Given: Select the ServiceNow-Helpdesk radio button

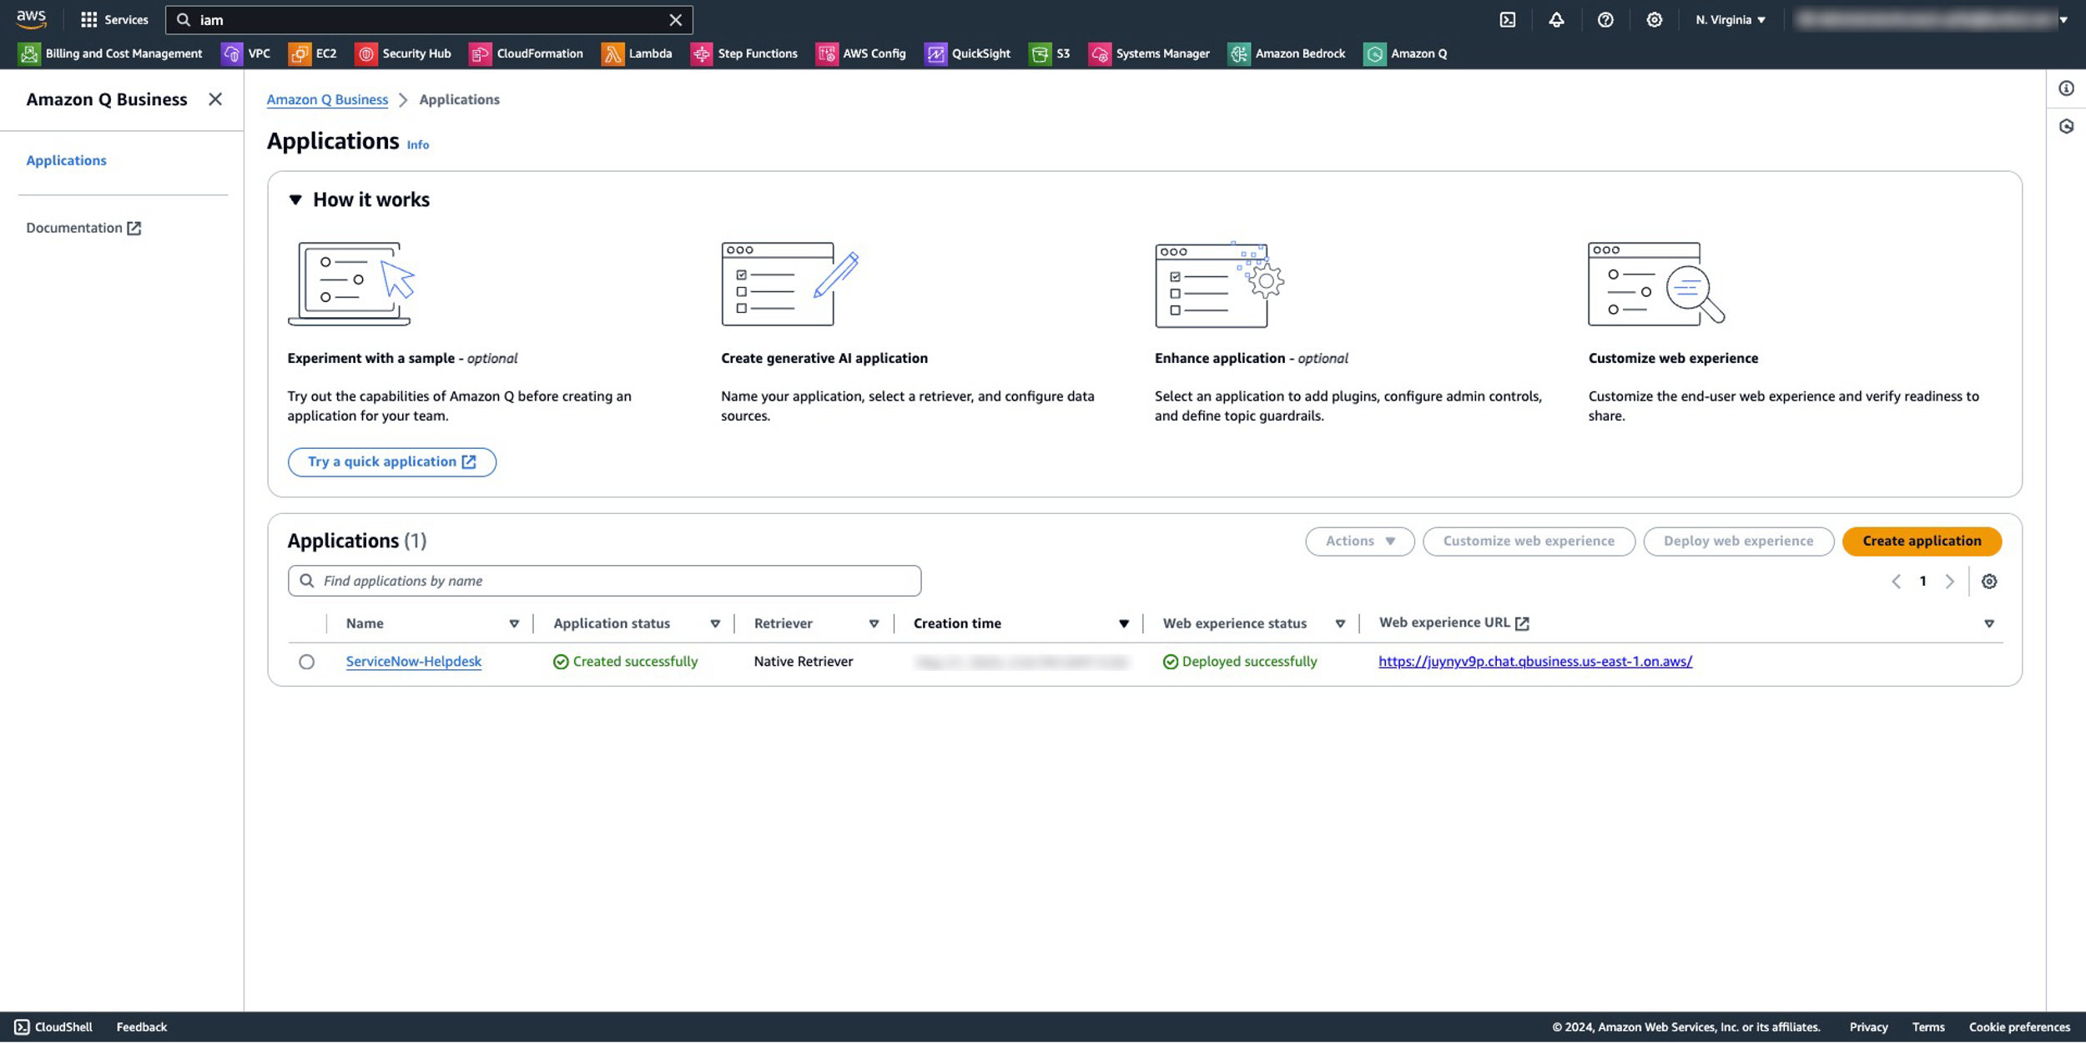Looking at the screenshot, I should pyautogui.click(x=306, y=662).
